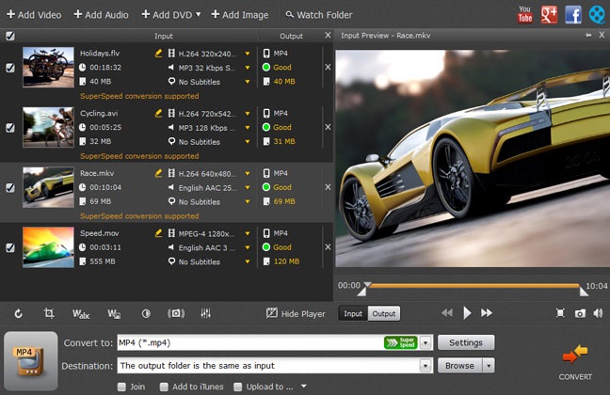610x395 pixels.
Task: Expand the Convert to format dropdown
Action: [425, 343]
